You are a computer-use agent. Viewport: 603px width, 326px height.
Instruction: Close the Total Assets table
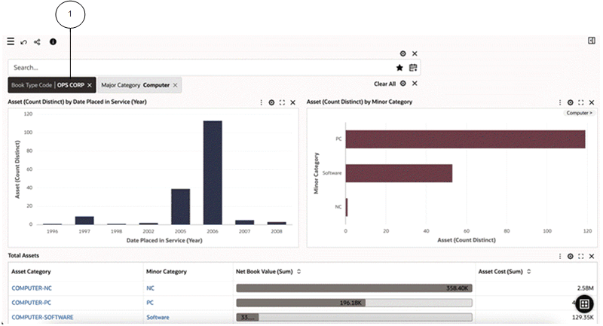pyautogui.click(x=592, y=256)
